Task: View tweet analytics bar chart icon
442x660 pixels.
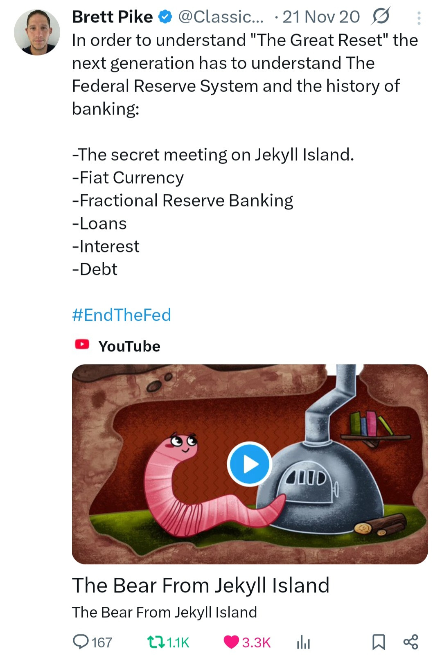Action: click(303, 642)
